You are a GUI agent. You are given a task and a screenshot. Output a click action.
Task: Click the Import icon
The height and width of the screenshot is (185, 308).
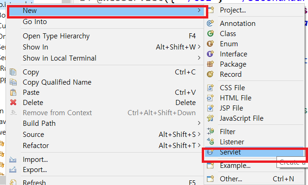pyautogui.click(x=13, y=160)
